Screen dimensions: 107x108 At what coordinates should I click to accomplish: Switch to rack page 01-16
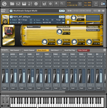point(70,11)
